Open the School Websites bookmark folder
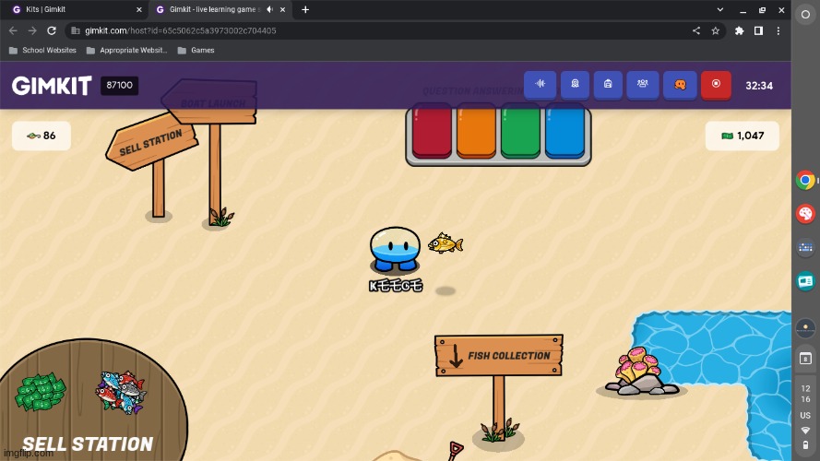The height and width of the screenshot is (461, 820). [42, 50]
